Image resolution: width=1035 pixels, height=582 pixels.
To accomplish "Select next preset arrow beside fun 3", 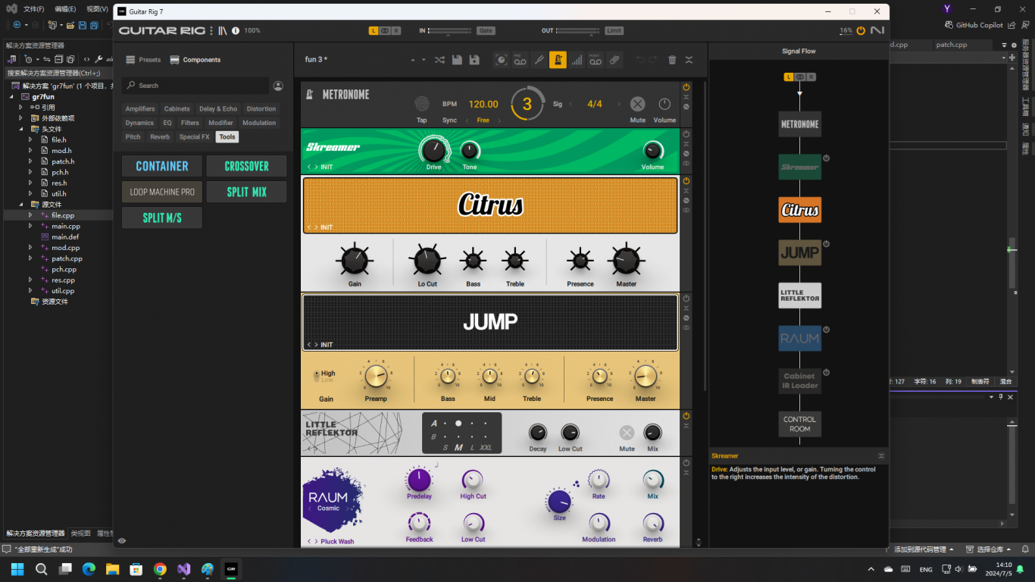I will tap(424, 60).
